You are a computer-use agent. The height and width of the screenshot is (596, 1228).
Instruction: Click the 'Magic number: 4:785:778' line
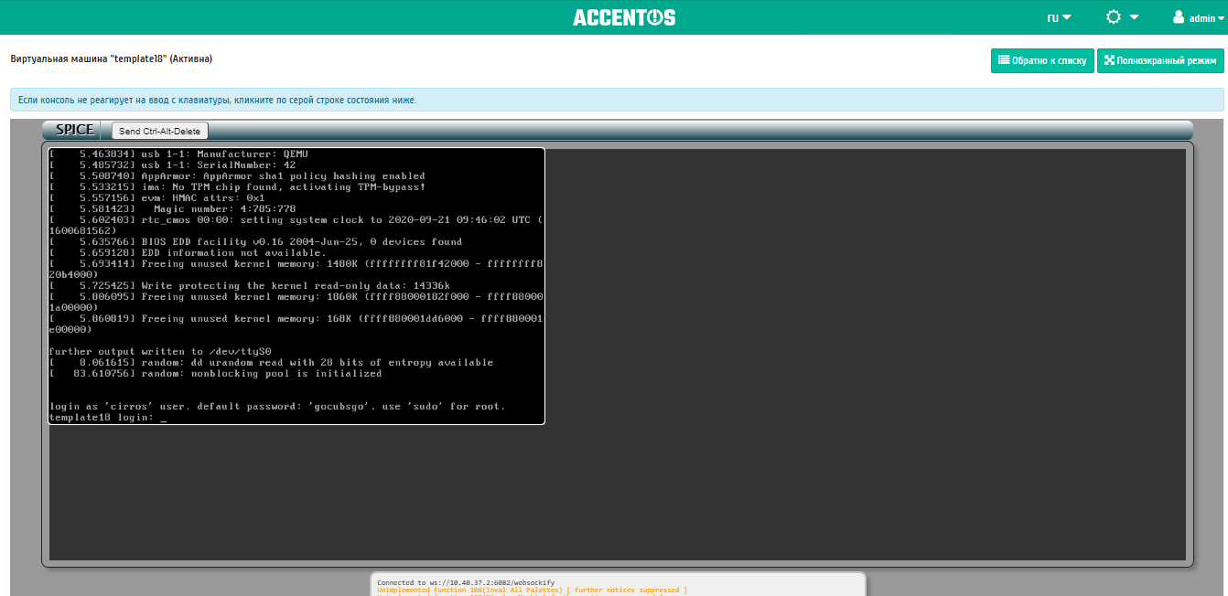point(172,209)
